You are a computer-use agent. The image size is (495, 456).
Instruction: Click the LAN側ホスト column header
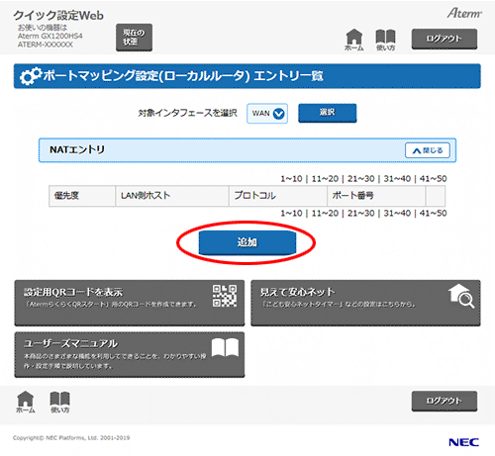point(172,196)
